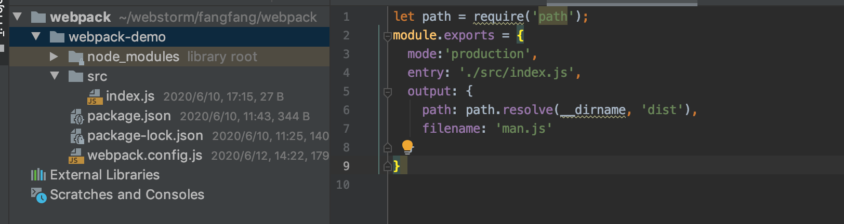Viewport: 844px width, 224px height.
Task: Click line number 10 in the gutter
Action: pyautogui.click(x=342, y=185)
